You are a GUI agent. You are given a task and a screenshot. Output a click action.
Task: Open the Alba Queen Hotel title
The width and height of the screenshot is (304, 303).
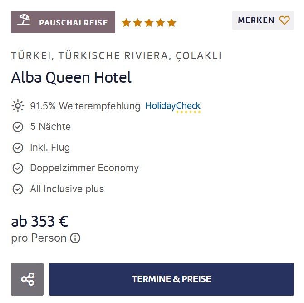71,78
